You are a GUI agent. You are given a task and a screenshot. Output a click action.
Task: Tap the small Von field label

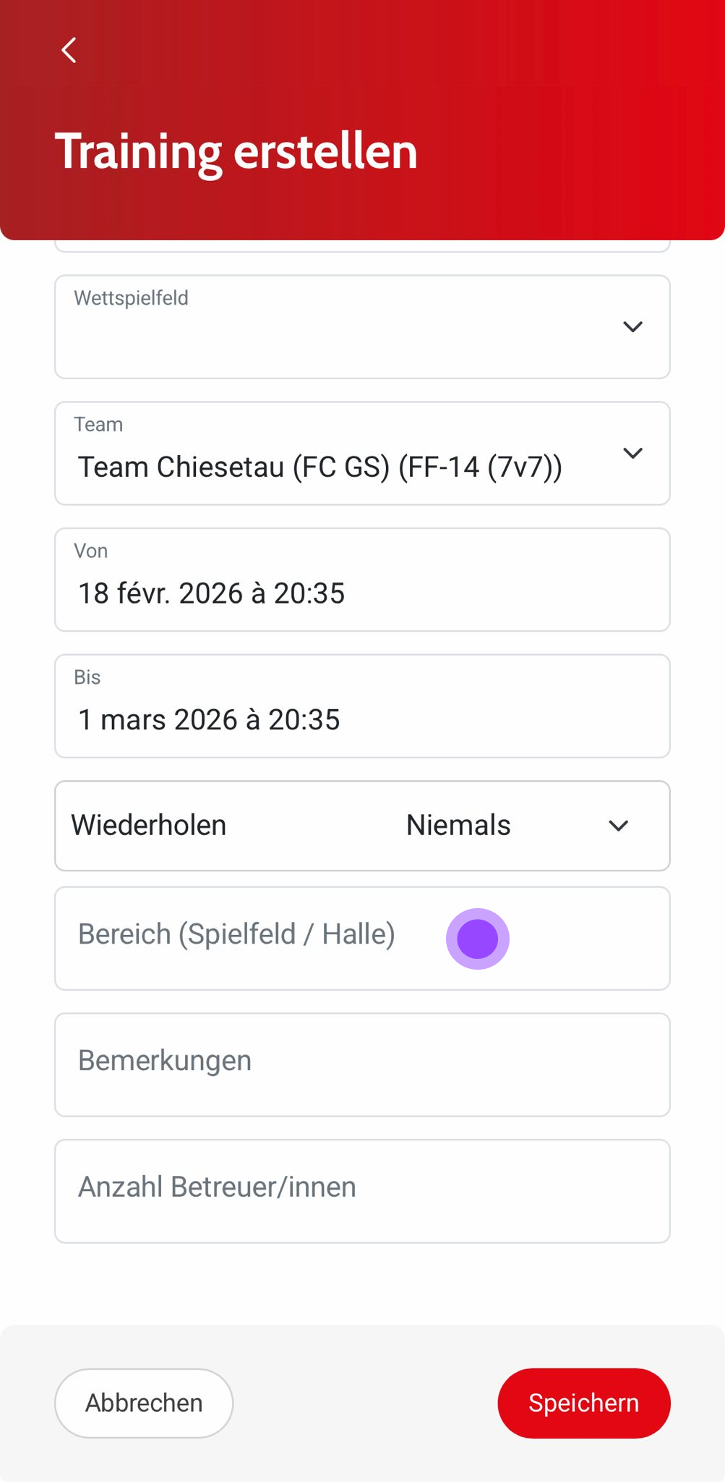coord(91,551)
